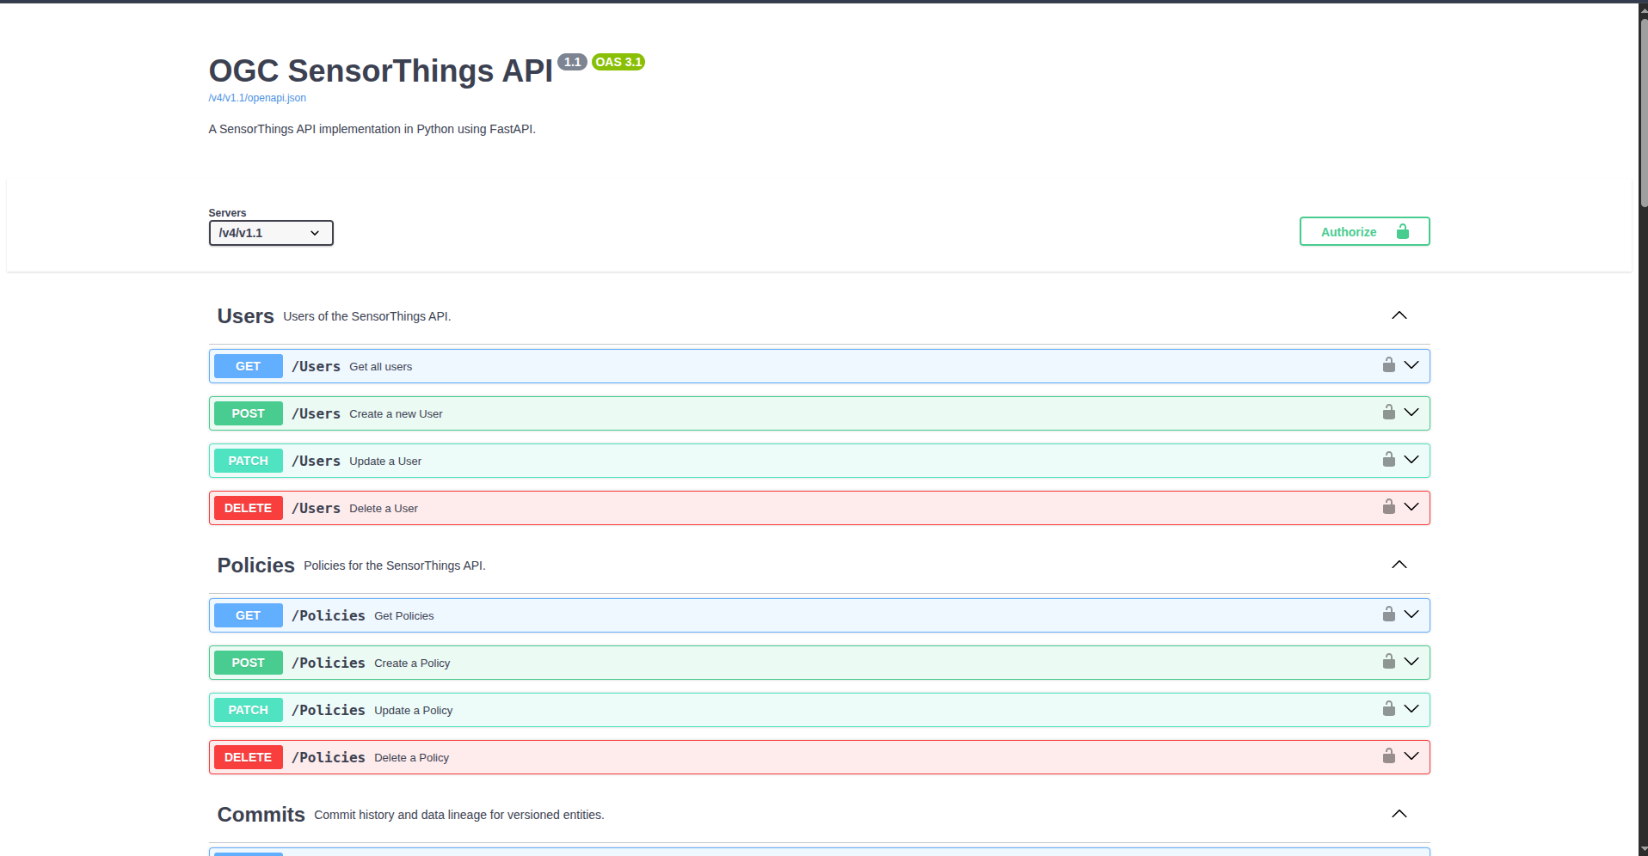Click the 'Create a Policy' summary text

(412, 663)
